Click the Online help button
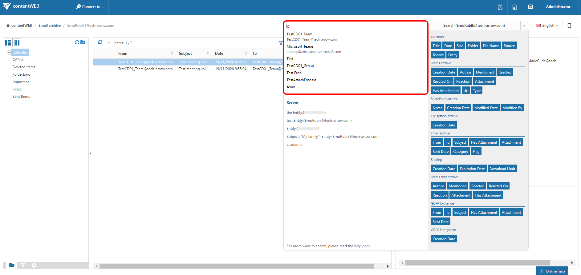Viewport: 581px width, 275px height. [552, 271]
